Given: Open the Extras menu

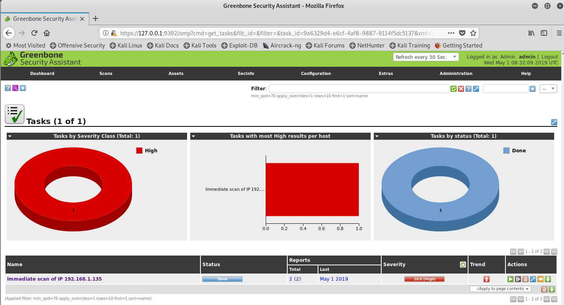Looking at the screenshot, I should 386,73.
